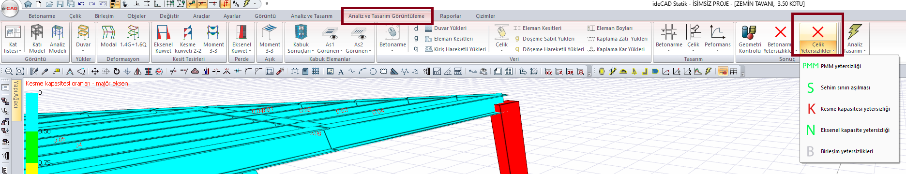Toggle Duvar Yükleri display
The image size is (906, 174).
(x=446, y=28)
